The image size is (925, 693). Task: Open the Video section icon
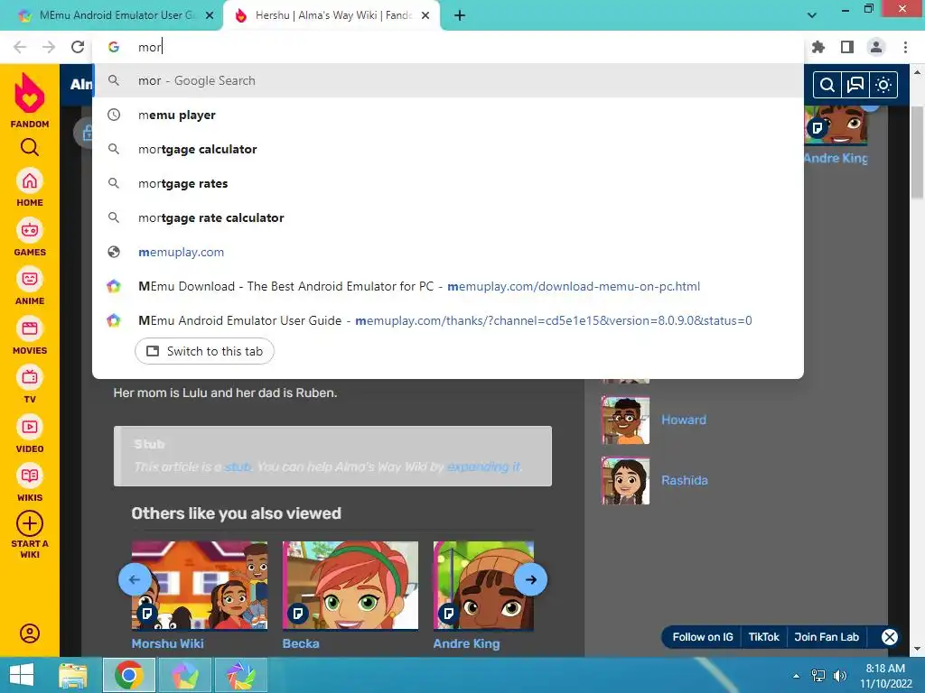tap(30, 427)
